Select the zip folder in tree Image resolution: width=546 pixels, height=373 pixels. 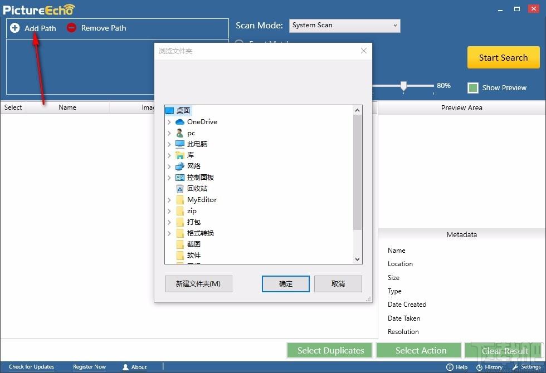point(191,211)
